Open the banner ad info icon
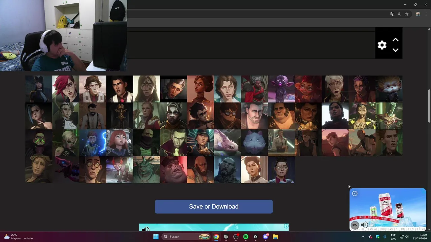This screenshot has height=242, width=431. click(x=286, y=226)
